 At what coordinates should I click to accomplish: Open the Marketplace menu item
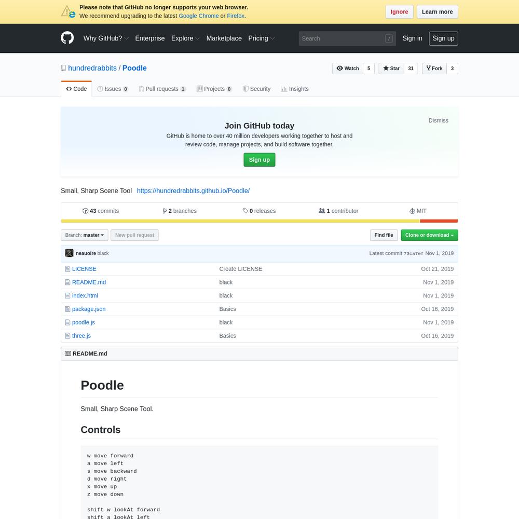pyautogui.click(x=224, y=38)
